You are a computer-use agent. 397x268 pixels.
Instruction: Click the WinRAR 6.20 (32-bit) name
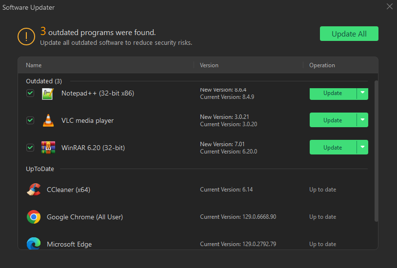click(x=93, y=148)
